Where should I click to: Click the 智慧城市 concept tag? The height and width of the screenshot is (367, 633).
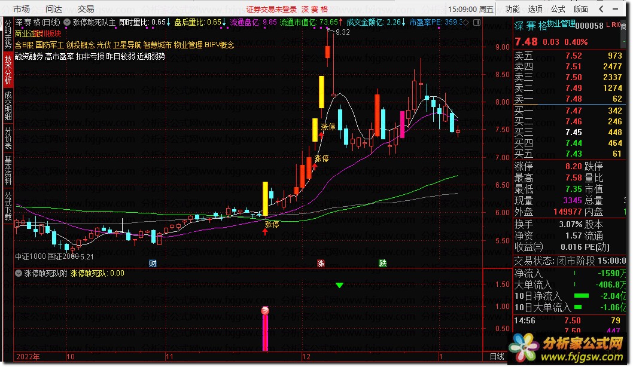click(x=157, y=45)
